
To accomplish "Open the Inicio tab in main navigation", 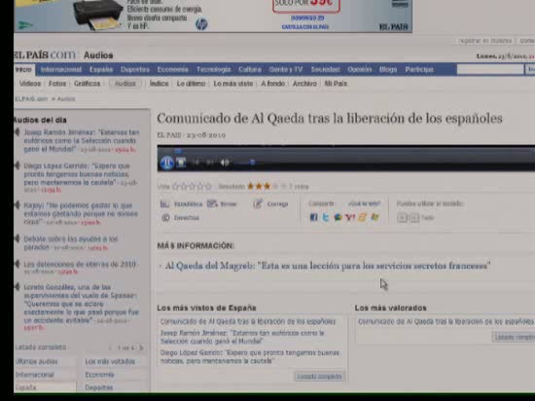I will click(23, 69).
